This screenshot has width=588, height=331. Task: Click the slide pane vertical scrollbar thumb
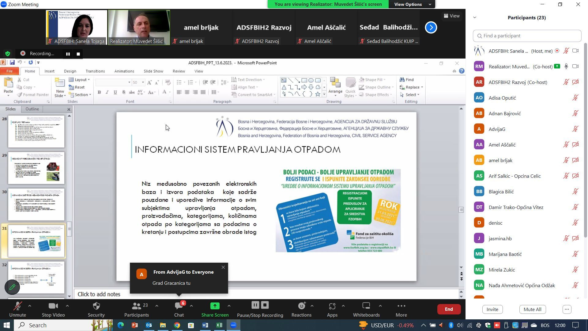click(461, 210)
